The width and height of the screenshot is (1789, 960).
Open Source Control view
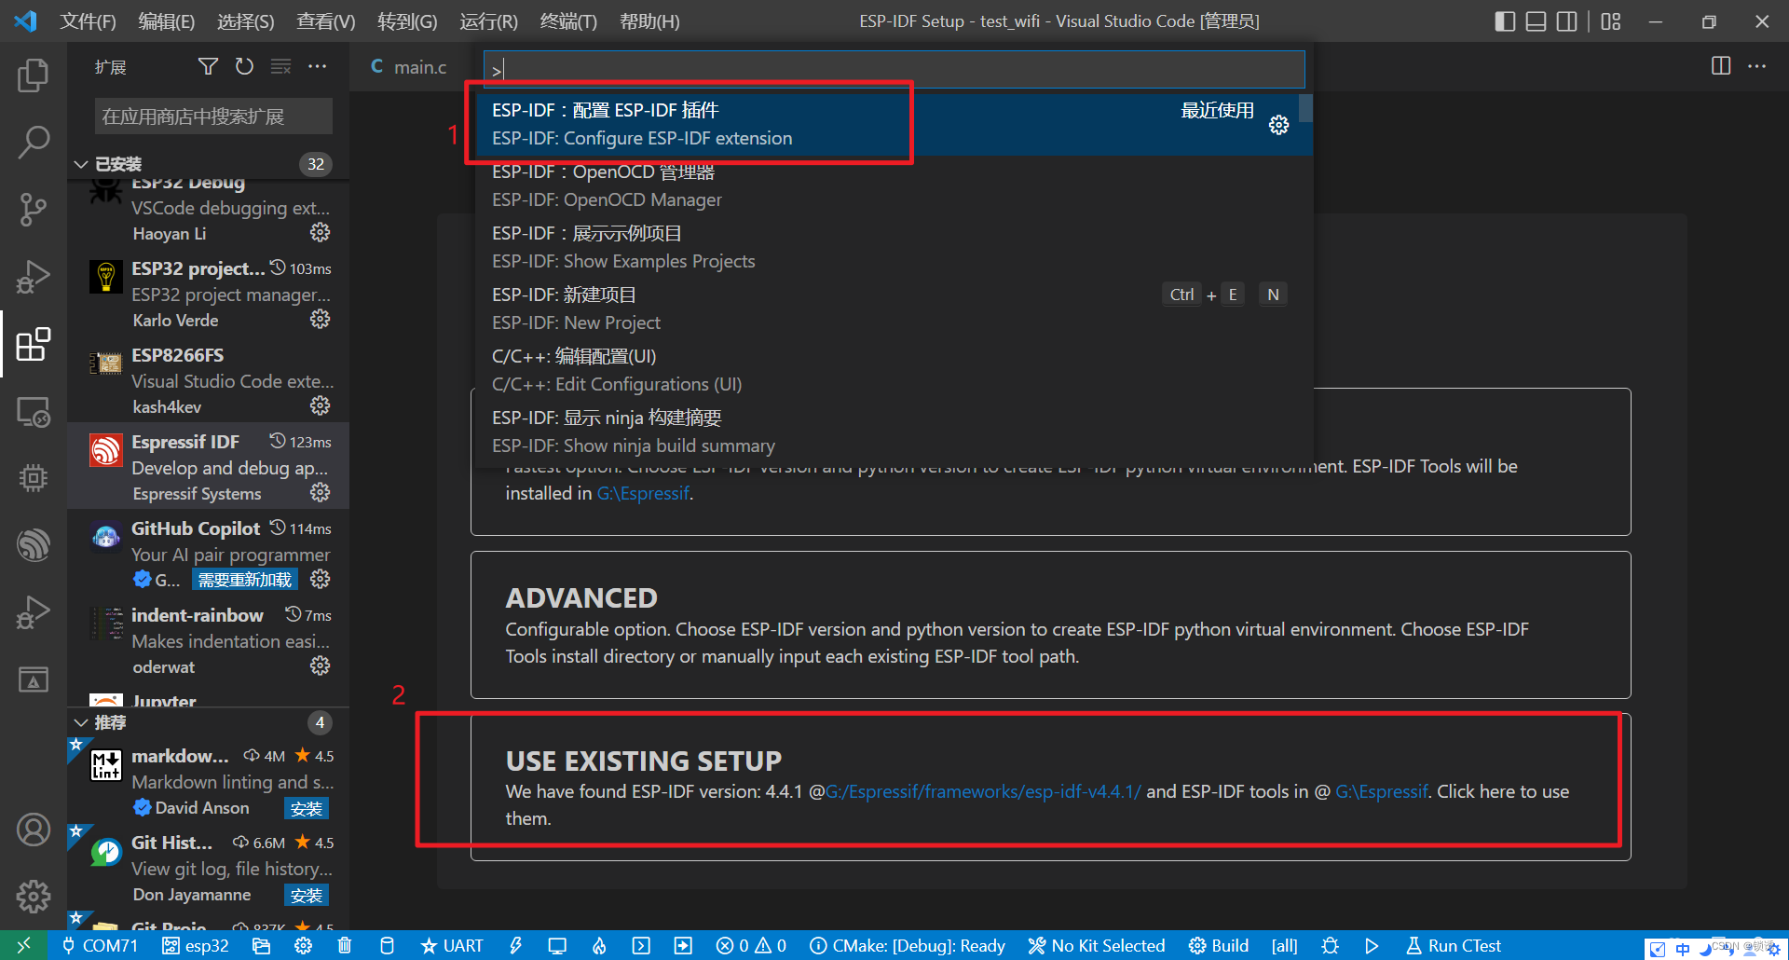tap(33, 210)
